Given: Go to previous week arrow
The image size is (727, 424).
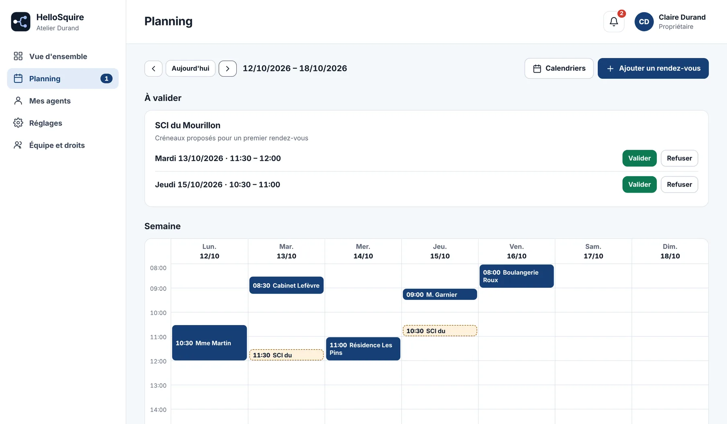Looking at the screenshot, I should pyautogui.click(x=153, y=69).
